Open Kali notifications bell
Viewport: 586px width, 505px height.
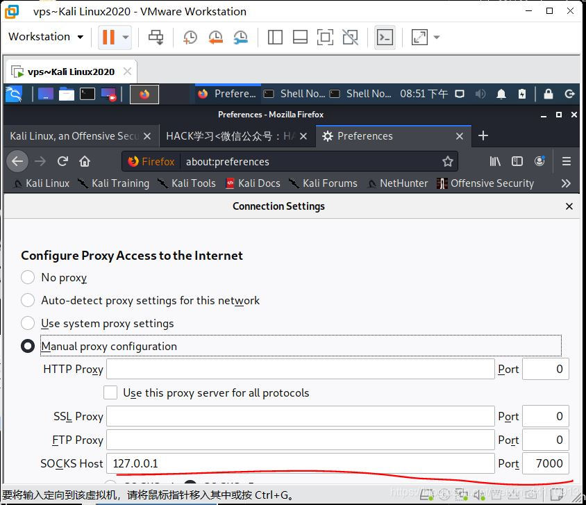point(501,94)
